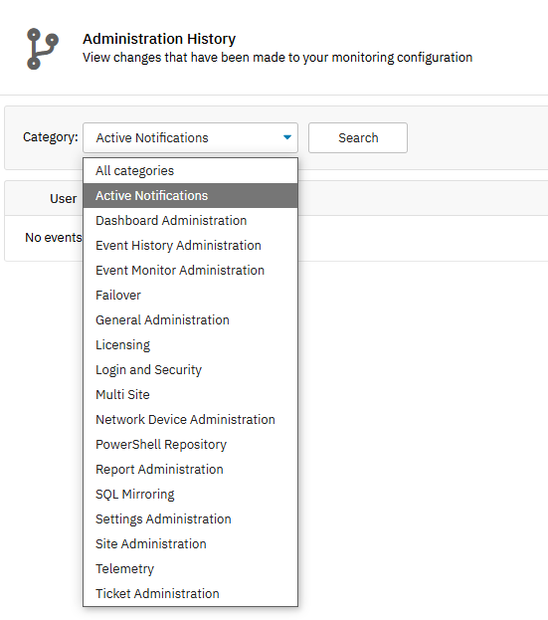Choose Active Notifications in the list
548x620 pixels.
(190, 195)
